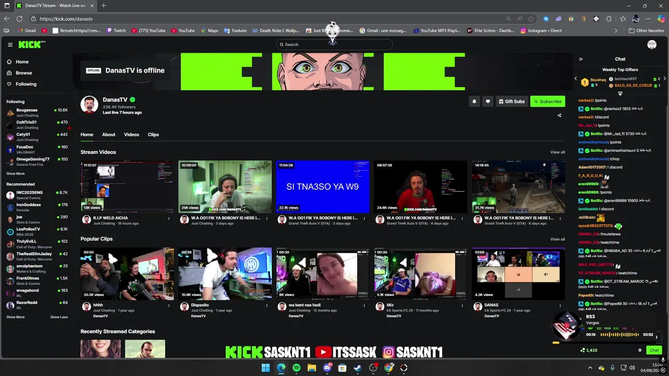Viewport: 669px width, 376px height.
Task: Open chat settings gear icon
Action: 640,350
